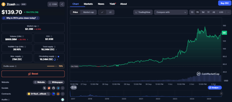Viewport: 232px width, 102px height.
Task: Open the GitHub social link
Action: [x=53, y=88]
